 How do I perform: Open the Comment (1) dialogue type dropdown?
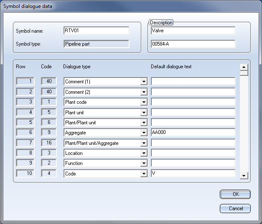pos(144,82)
